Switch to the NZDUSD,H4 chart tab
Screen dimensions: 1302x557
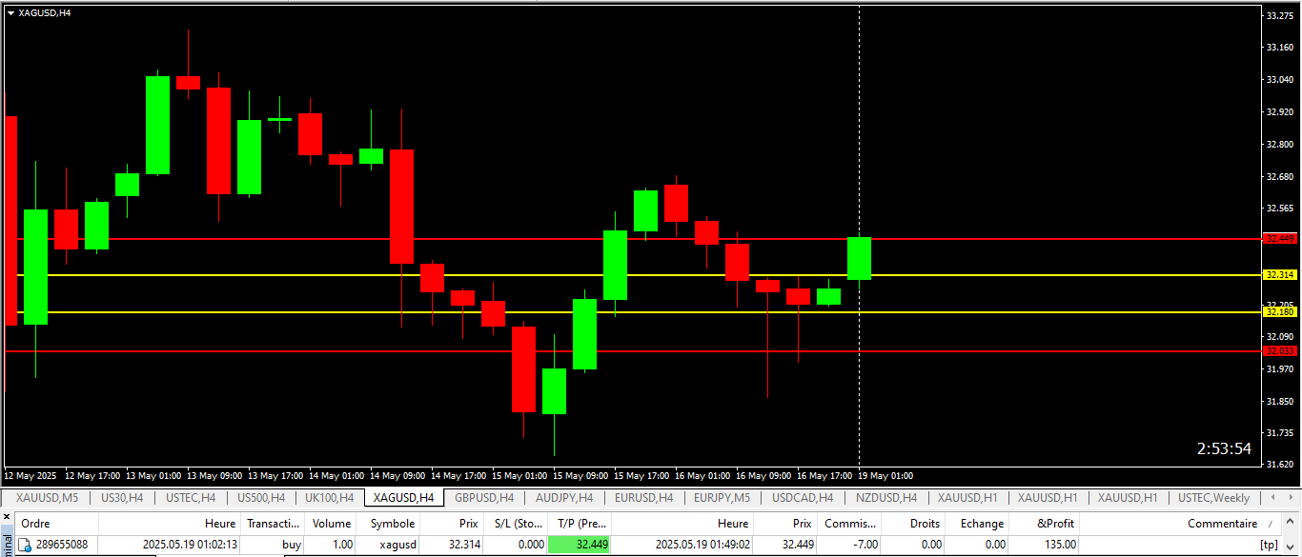pos(886,497)
